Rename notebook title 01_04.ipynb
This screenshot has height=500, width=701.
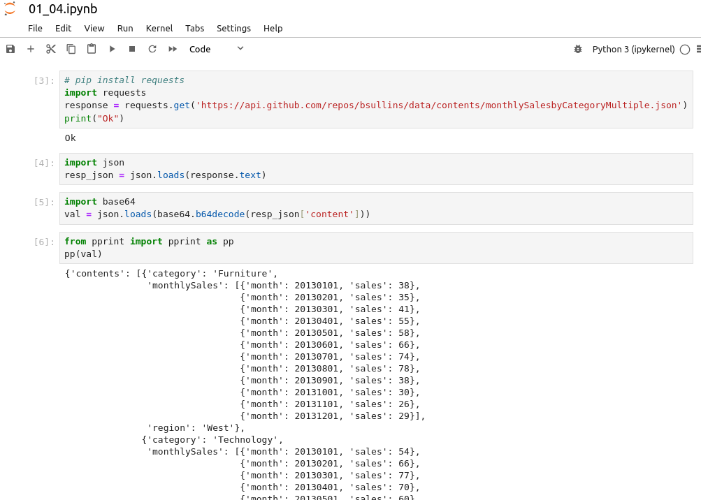pos(63,9)
